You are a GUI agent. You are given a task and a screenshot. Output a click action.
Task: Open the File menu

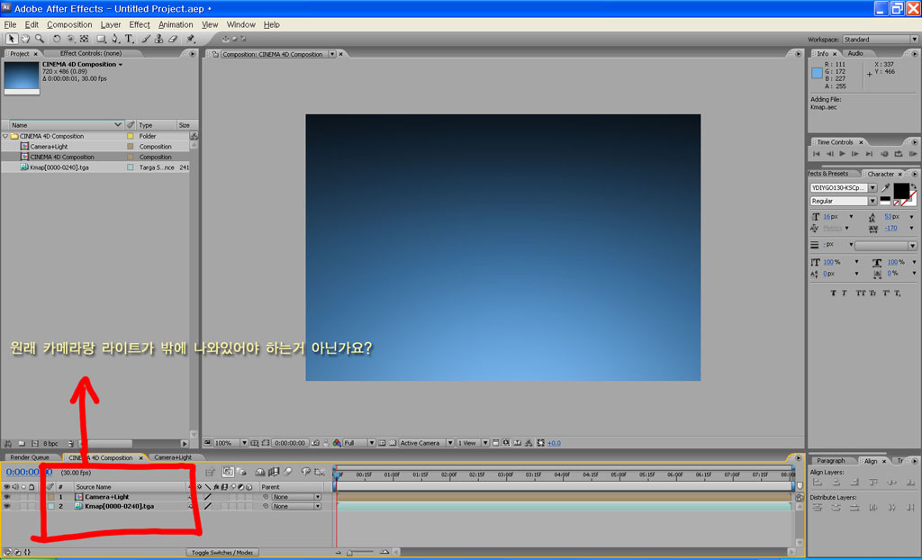[10, 24]
